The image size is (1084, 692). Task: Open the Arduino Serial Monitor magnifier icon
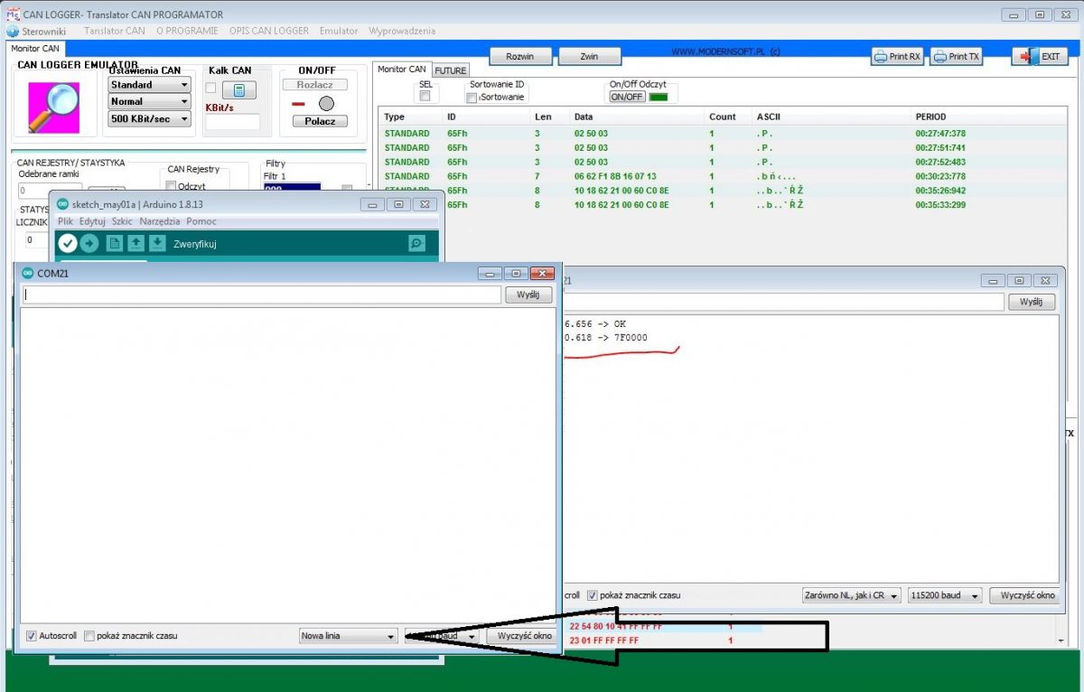416,243
